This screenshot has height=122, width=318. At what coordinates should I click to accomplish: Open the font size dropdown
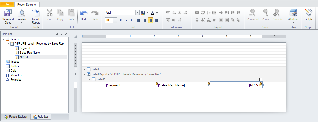(x=115, y=20)
